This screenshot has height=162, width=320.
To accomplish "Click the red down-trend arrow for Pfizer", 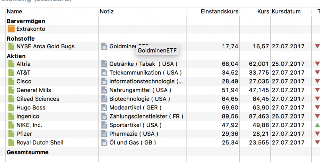I will [317, 134].
